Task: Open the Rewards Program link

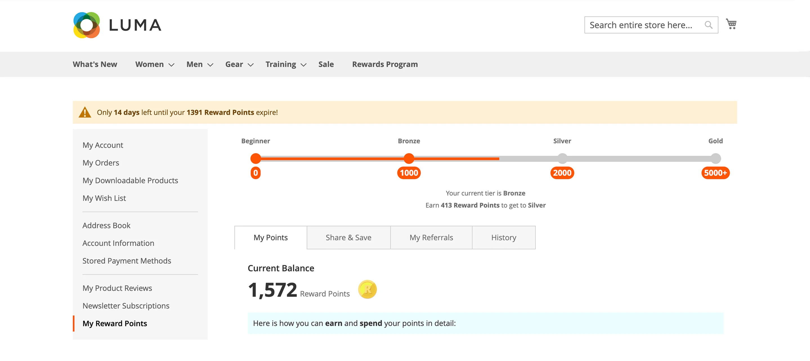Action: tap(385, 64)
